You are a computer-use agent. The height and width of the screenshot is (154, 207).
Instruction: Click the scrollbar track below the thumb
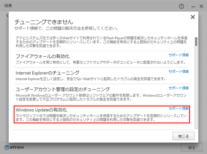tap(196, 87)
